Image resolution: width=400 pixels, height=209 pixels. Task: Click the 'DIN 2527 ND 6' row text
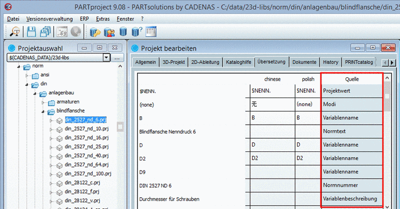155,186
